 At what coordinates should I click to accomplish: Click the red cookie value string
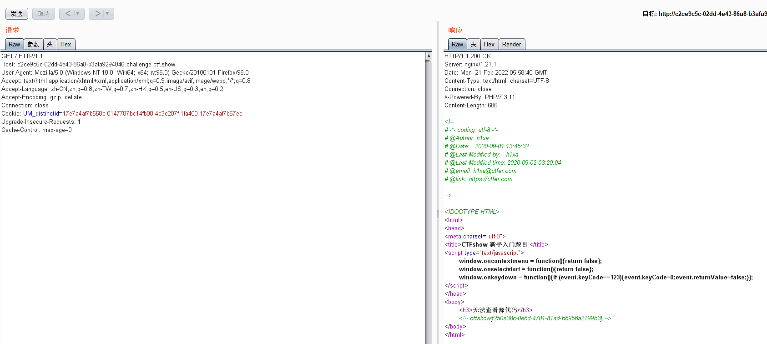click(x=152, y=113)
